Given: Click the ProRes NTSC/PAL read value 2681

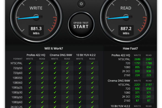Looking at the screenshot, I should (x=148, y=59).
